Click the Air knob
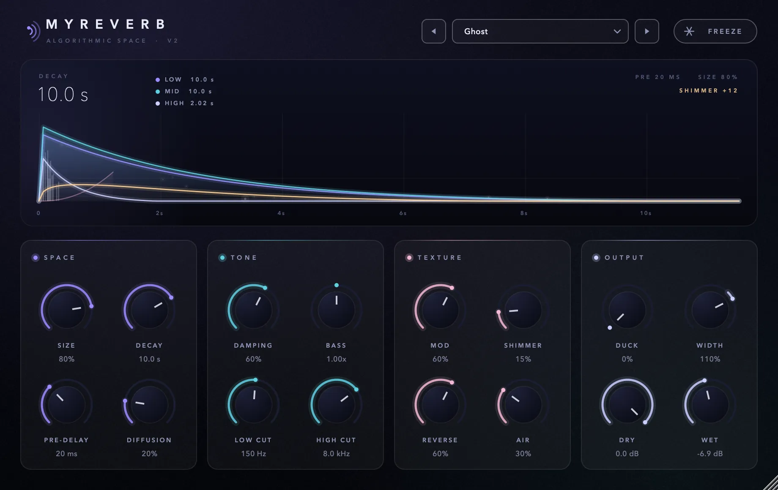778x490 pixels. pyautogui.click(x=523, y=404)
